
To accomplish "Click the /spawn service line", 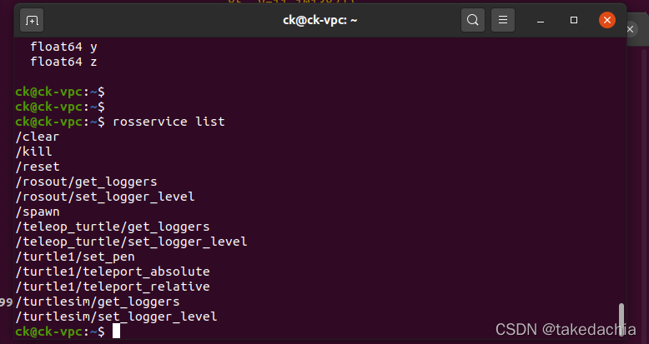I will coord(38,212).
